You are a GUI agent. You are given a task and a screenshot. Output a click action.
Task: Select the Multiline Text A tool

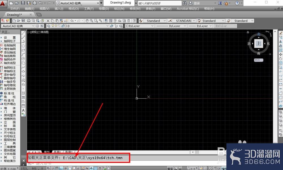[x=23, y=110]
